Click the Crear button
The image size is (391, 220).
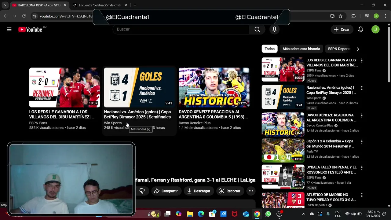tap(342, 29)
